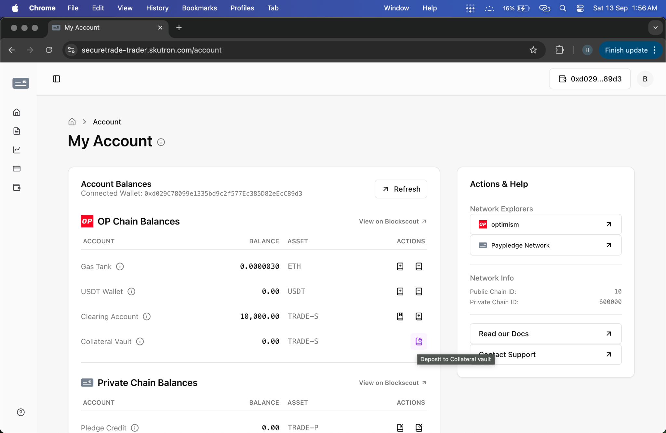Open the document page icon in the sidebar
This screenshot has width=666, height=433.
click(x=17, y=131)
